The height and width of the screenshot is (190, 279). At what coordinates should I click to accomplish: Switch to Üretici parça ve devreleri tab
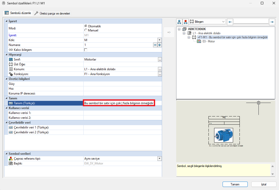click(52, 13)
